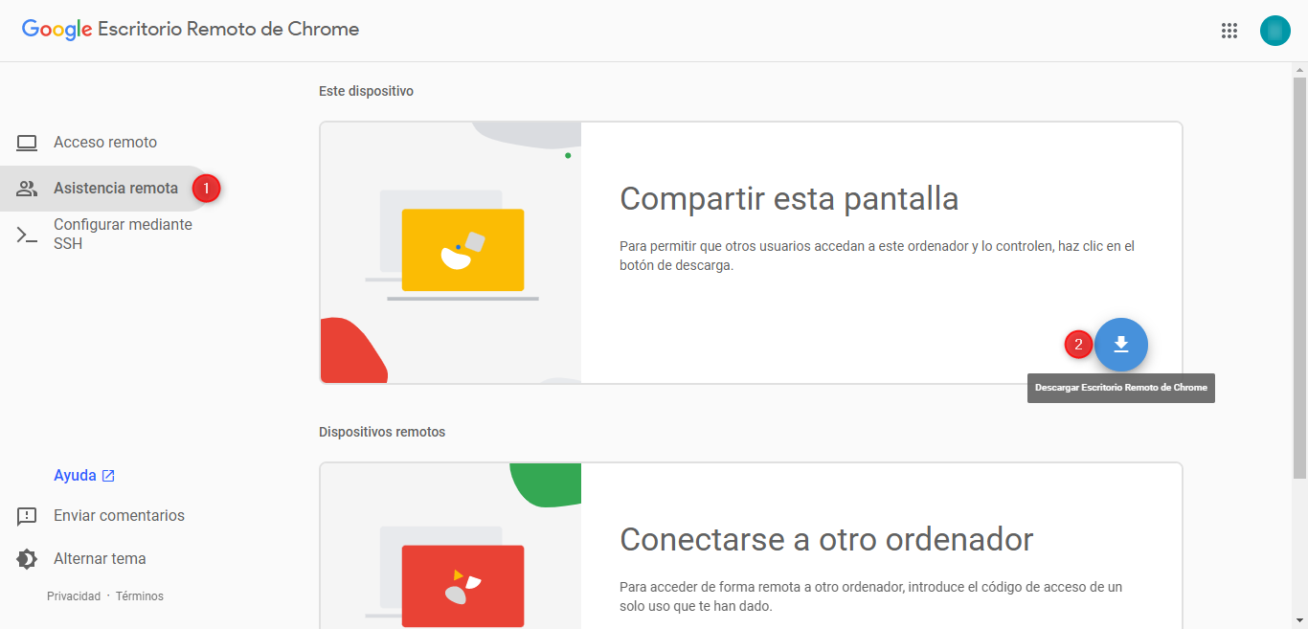This screenshot has width=1308, height=629.
Task: Click the red laptop connect illustration
Action: pos(462,585)
